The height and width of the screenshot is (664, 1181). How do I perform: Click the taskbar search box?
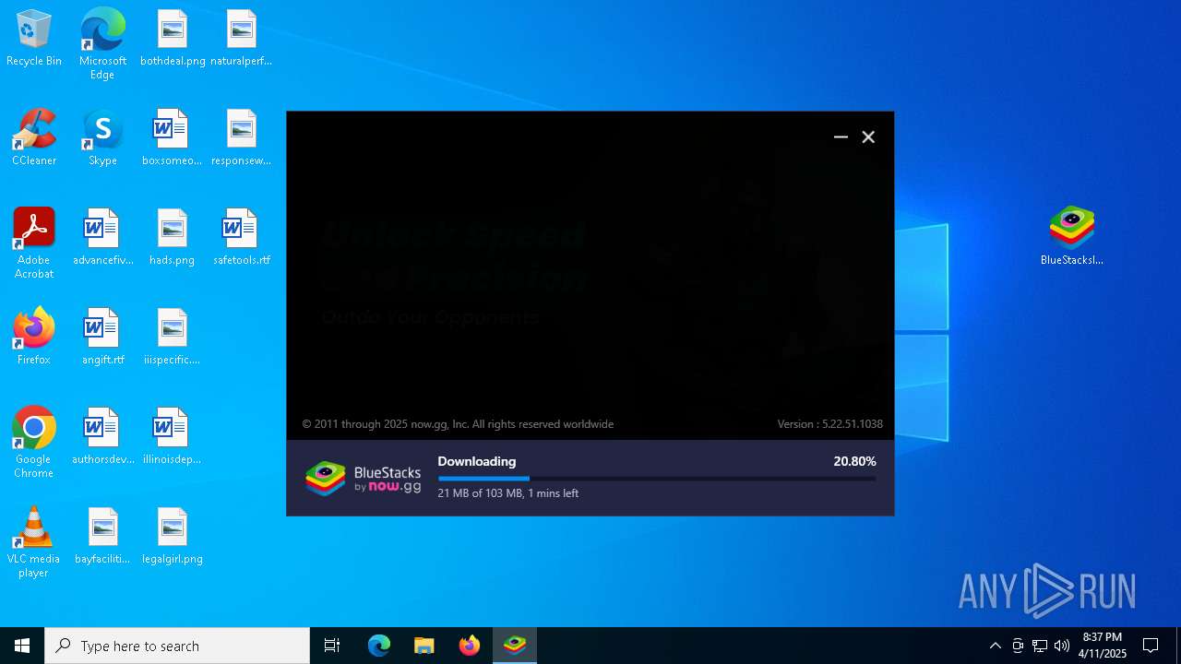tap(177, 646)
